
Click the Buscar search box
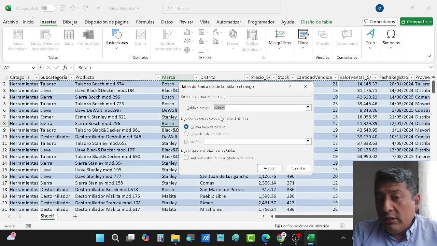coord(221,8)
